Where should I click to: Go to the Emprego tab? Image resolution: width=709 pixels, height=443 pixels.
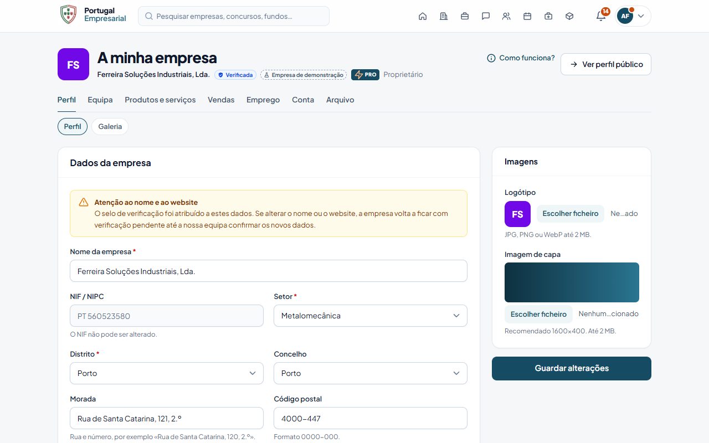pos(263,100)
